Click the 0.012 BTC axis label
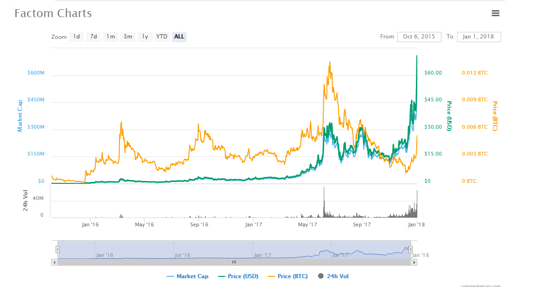 [x=475, y=73]
